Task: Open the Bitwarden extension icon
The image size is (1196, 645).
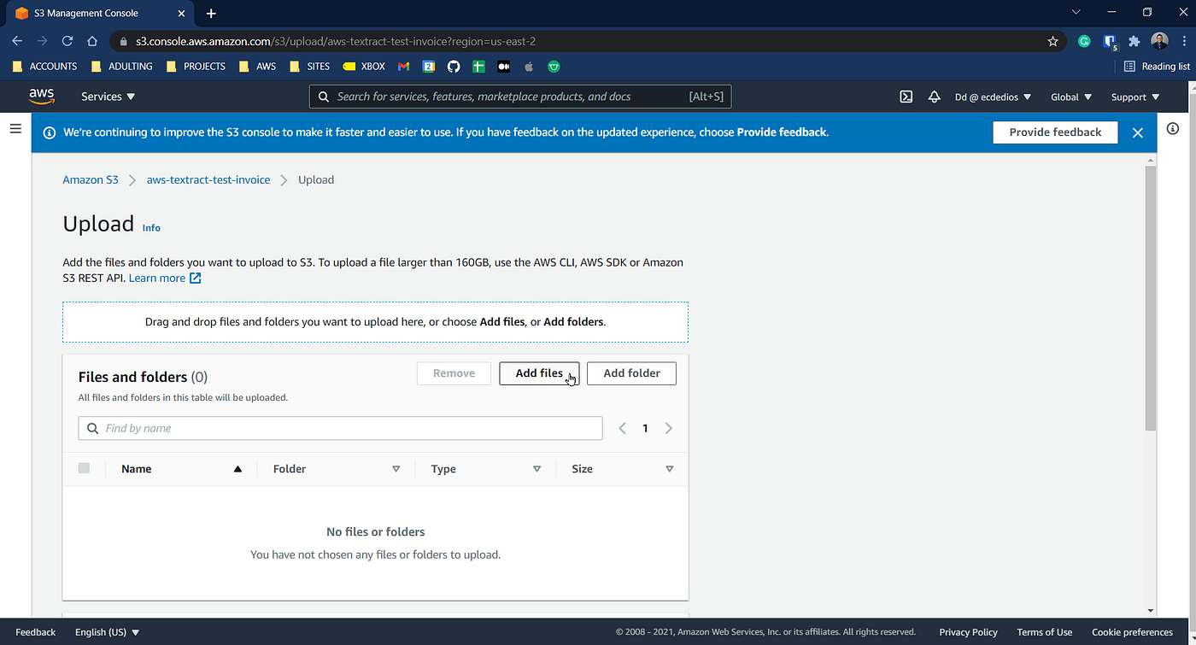Action: point(1110,41)
